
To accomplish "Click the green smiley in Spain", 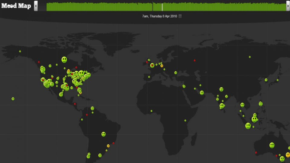I will point(149,77).
